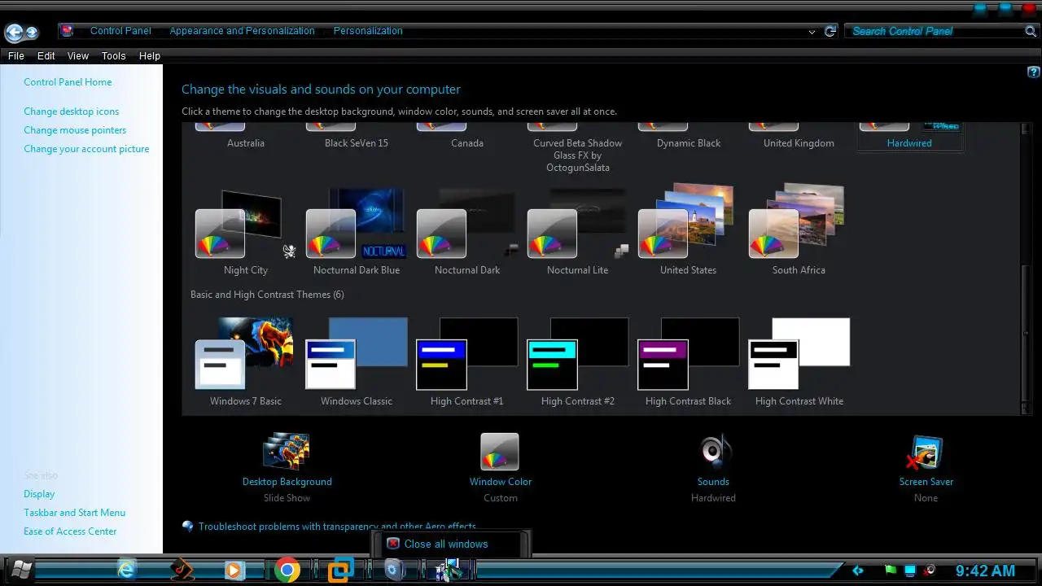This screenshot has width=1042, height=586.
Task: Open Change mouse pointers link
Action: click(x=75, y=130)
